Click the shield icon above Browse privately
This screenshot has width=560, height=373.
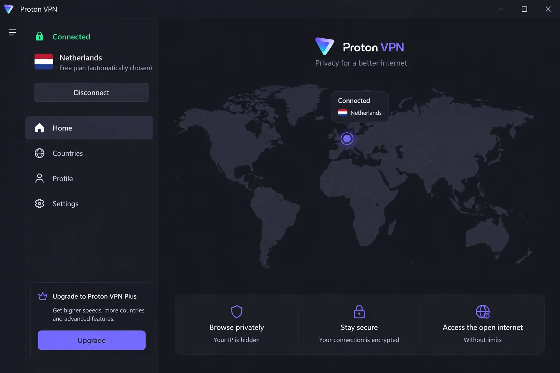pos(237,312)
